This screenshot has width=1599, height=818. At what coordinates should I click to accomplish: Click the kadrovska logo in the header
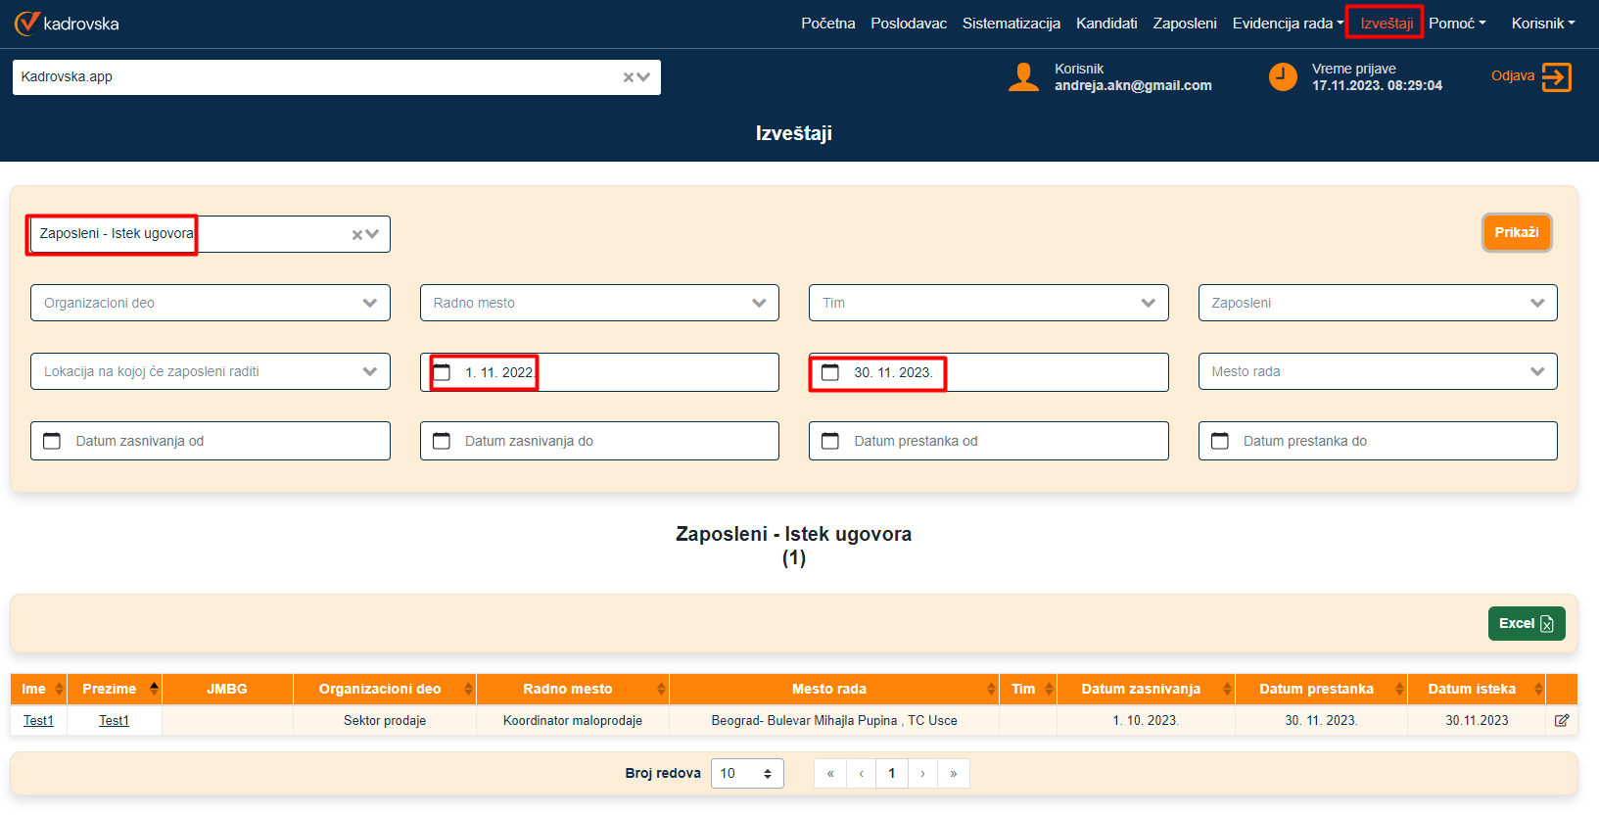tap(67, 24)
